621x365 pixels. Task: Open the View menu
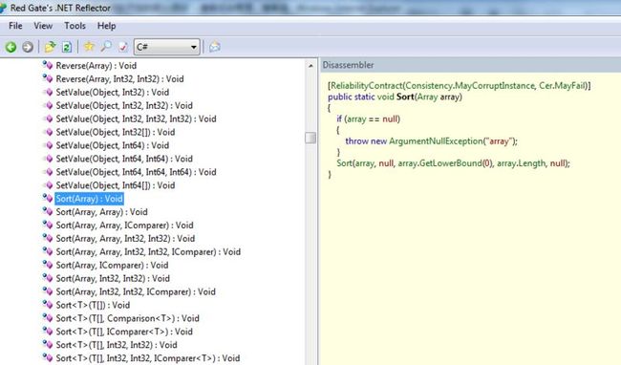tap(43, 26)
